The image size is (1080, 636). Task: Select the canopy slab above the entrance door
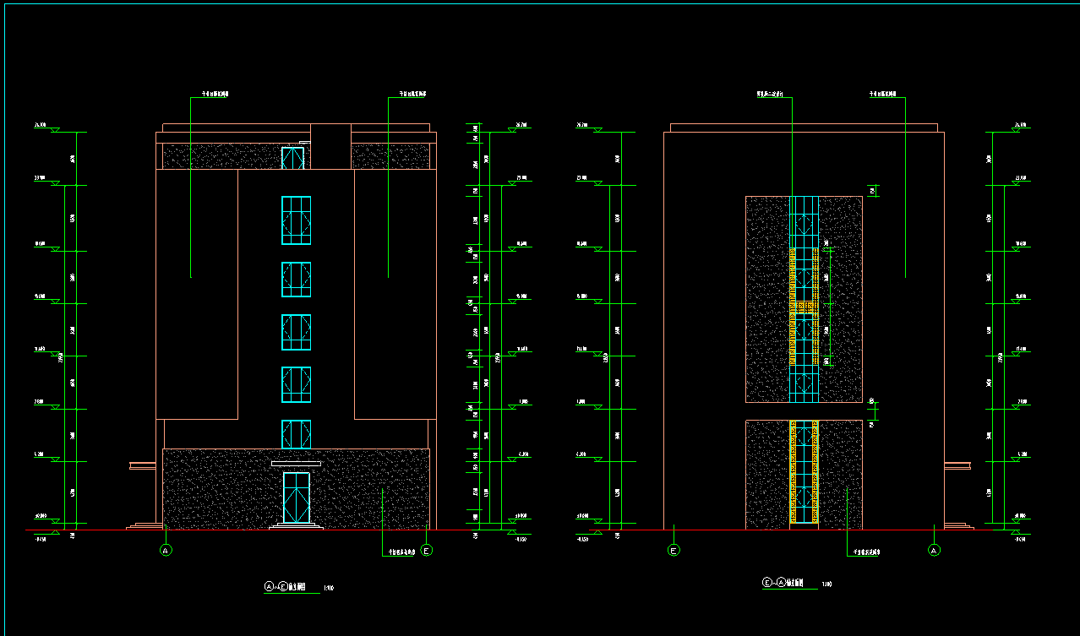coord(296,464)
